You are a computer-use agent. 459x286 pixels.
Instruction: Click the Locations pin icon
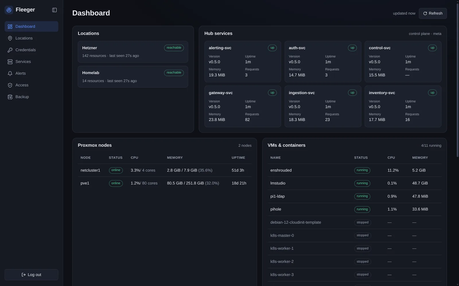pyautogui.click(x=10, y=38)
